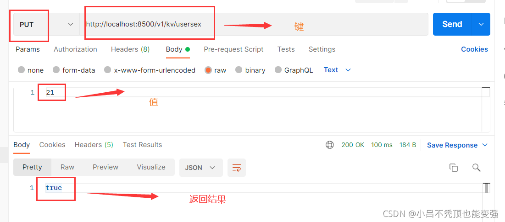This screenshot has height=222, width=505.
Task: Open the Test Results tab
Action: coord(142,145)
